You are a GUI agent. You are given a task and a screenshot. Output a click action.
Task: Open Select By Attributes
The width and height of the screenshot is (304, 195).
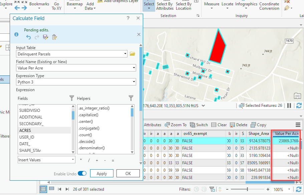pos(165,6)
